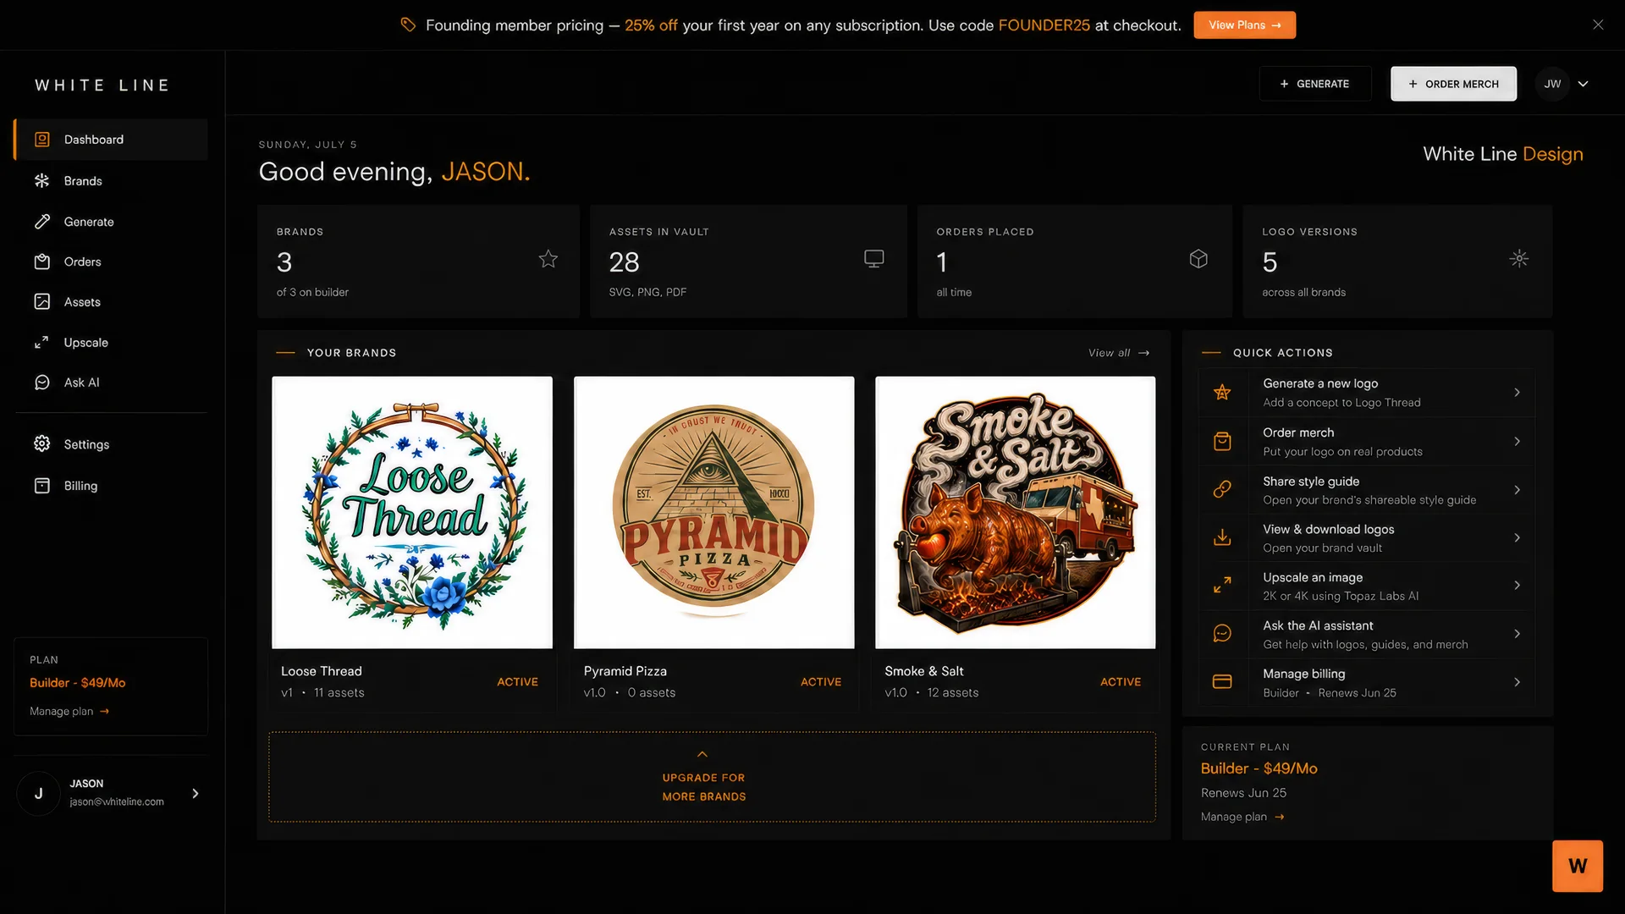Screen dimensions: 1625x914
Task: Click the View Plans button in banner
Action: click(1244, 25)
